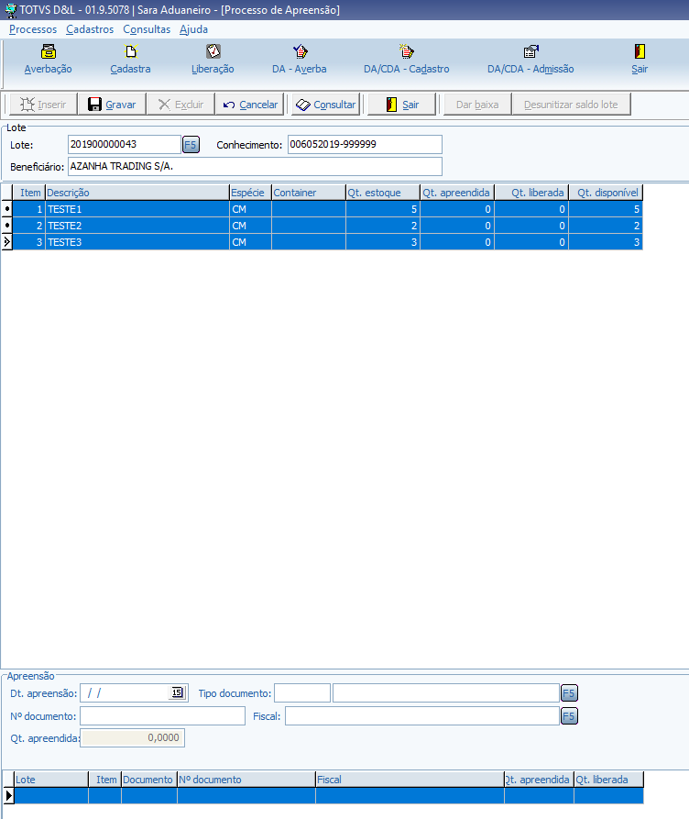Click the Beneficiário input field
This screenshot has width=689, height=819.
(255, 167)
